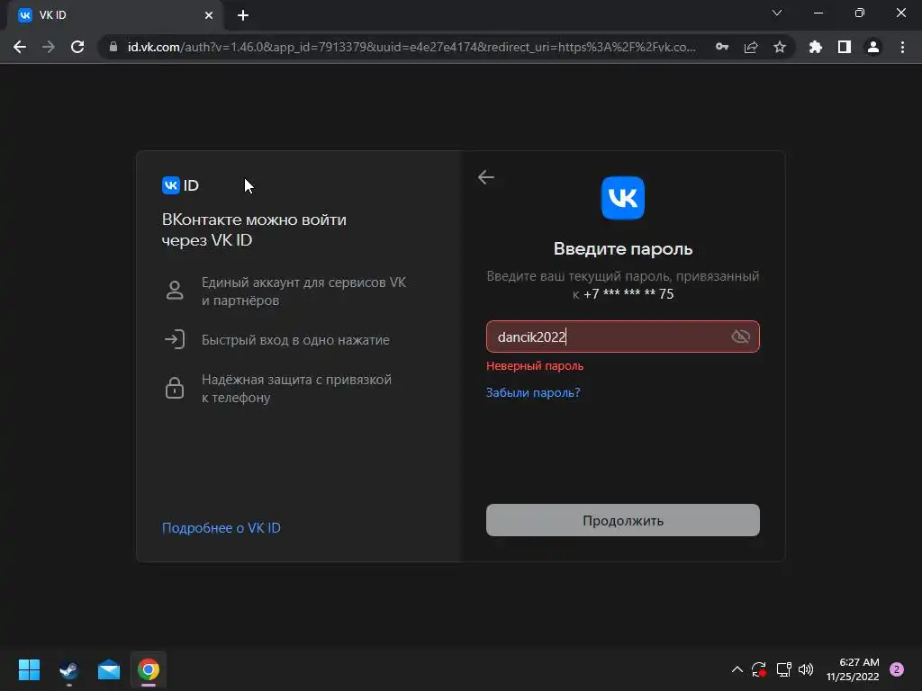Close the VK ID tab
922x691 pixels.
pyautogui.click(x=209, y=15)
